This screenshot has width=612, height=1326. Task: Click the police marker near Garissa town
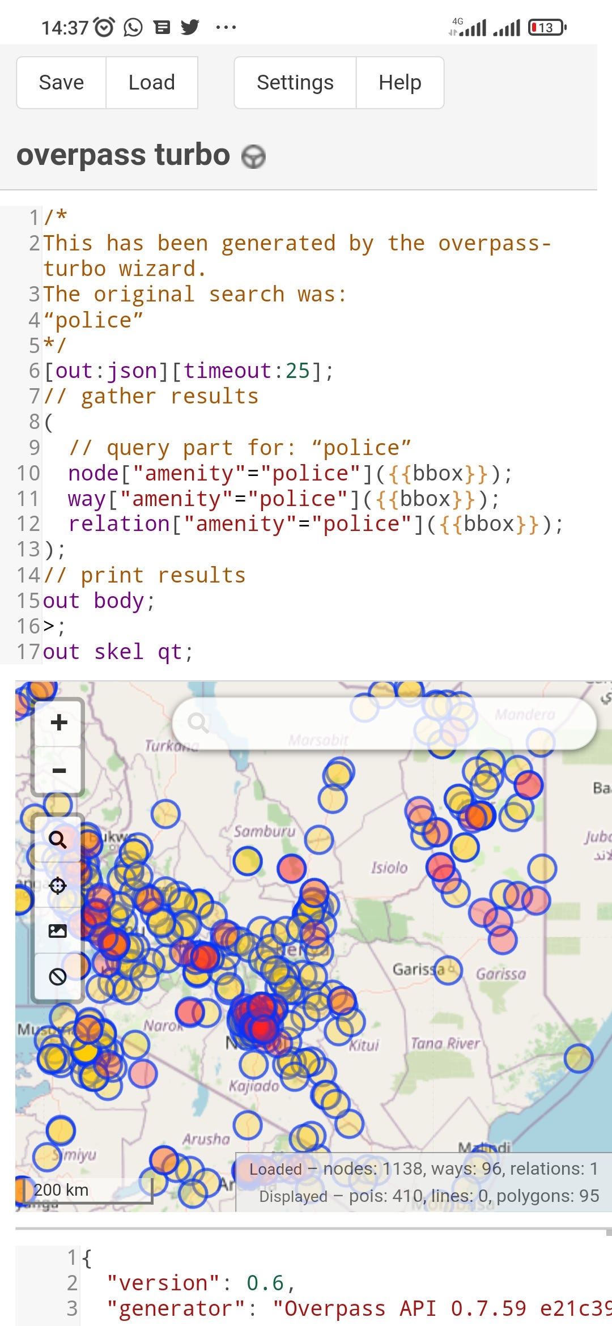click(x=448, y=970)
